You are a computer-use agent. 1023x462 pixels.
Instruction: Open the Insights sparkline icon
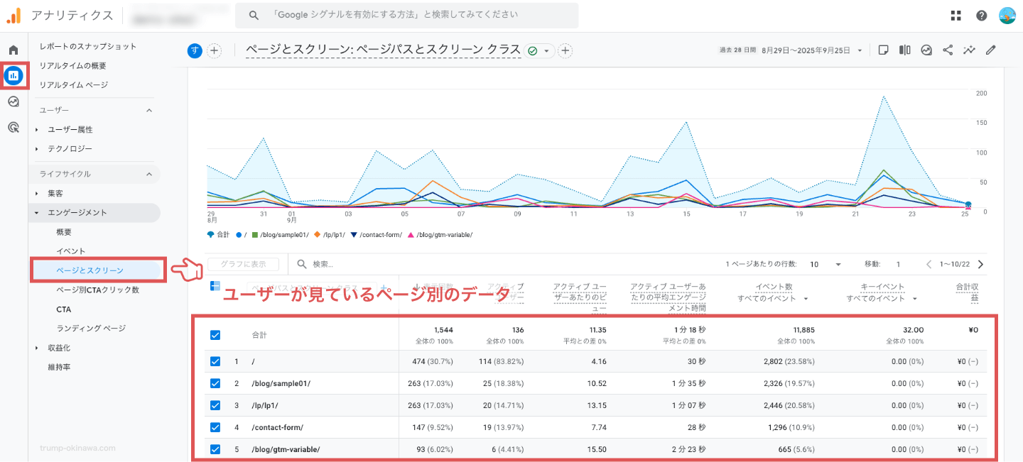coord(969,50)
